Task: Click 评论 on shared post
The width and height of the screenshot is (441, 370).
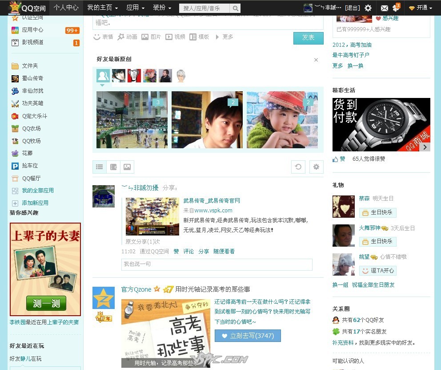Action: [x=188, y=252]
